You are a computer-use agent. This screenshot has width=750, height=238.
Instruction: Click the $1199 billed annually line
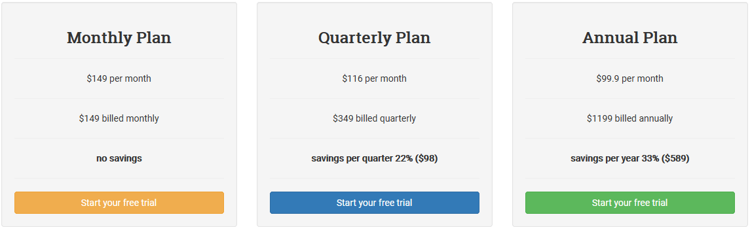(x=630, y=118)
